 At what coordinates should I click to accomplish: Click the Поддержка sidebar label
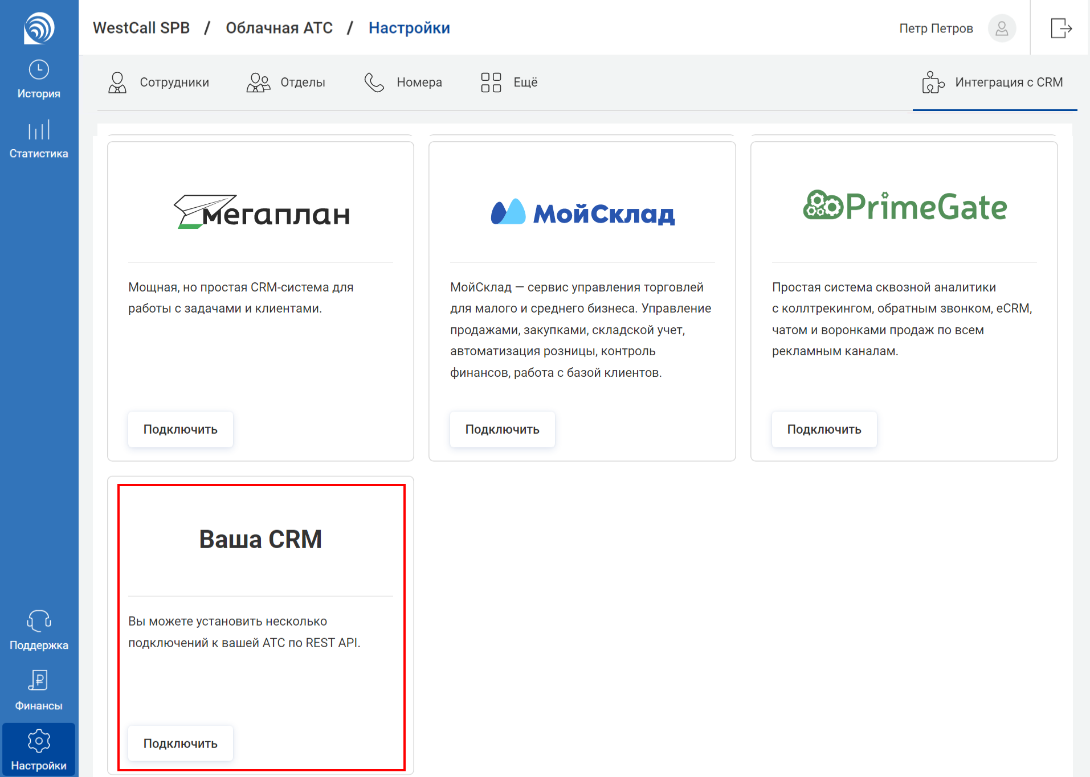pyautogui.click(x=39, y=646)
